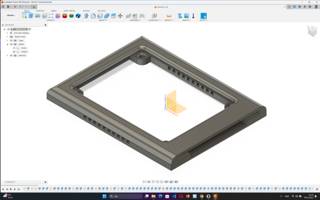Toggle visibility of the root component
Image resolution: width=320 pixels, height=200 pixels.
click(x=8, y=29)
